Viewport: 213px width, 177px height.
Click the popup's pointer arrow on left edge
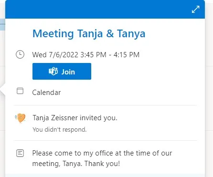click(x=3, y=89)
